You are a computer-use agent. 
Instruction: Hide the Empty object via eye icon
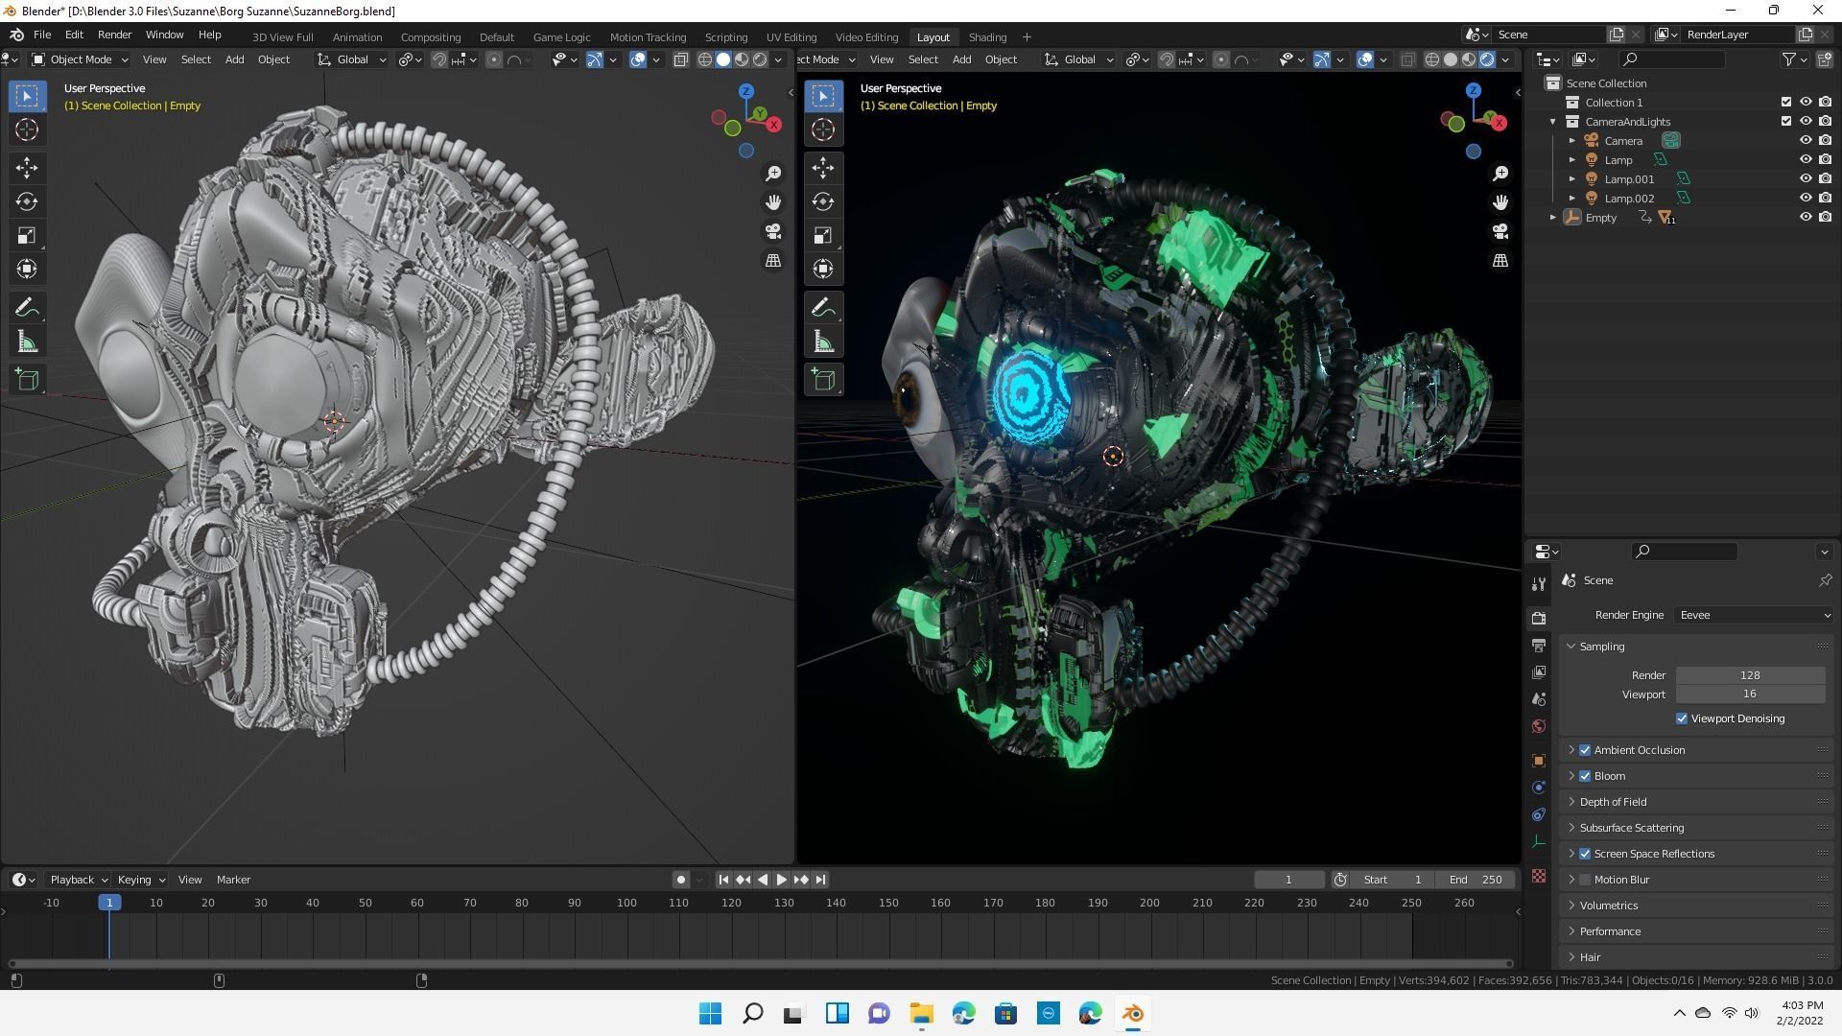1805,218
